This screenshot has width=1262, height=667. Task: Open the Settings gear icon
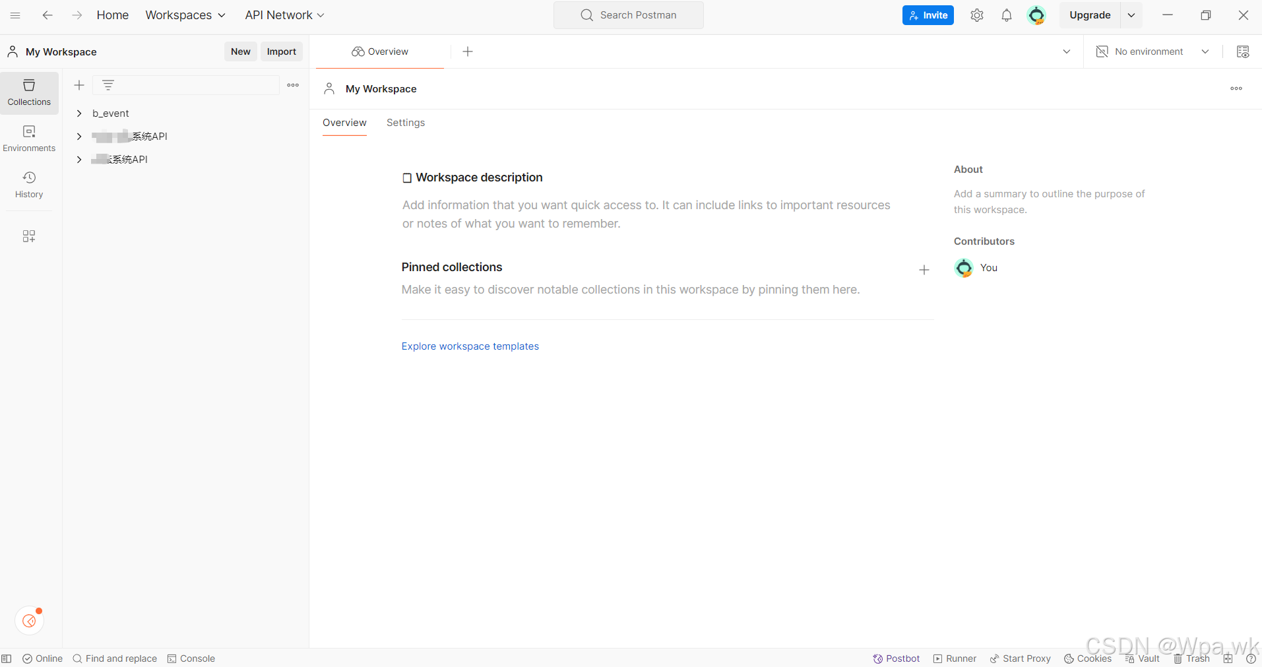tap(977, 15)
